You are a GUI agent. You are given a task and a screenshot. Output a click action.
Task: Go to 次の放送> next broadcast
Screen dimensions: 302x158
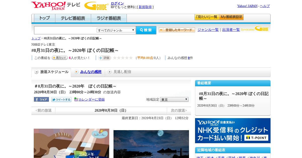pos(179,111)
